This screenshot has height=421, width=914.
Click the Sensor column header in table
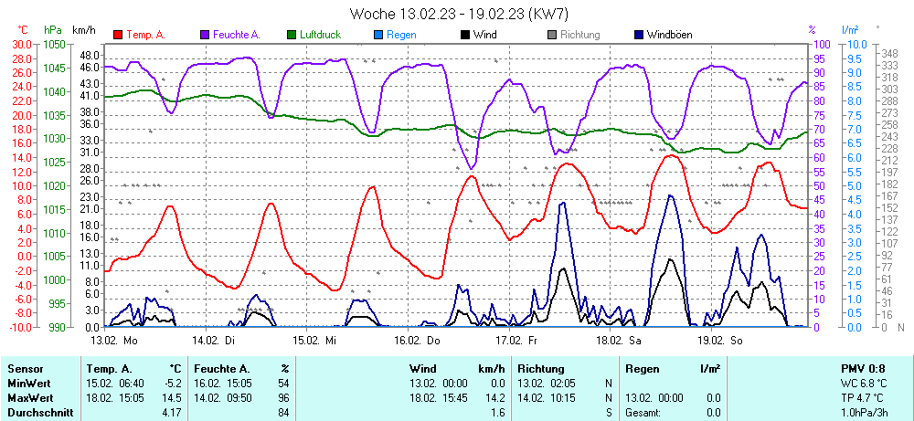click(27, 369)
